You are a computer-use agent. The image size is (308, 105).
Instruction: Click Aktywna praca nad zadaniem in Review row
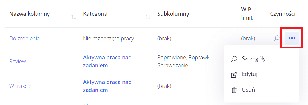pos(107,61)
